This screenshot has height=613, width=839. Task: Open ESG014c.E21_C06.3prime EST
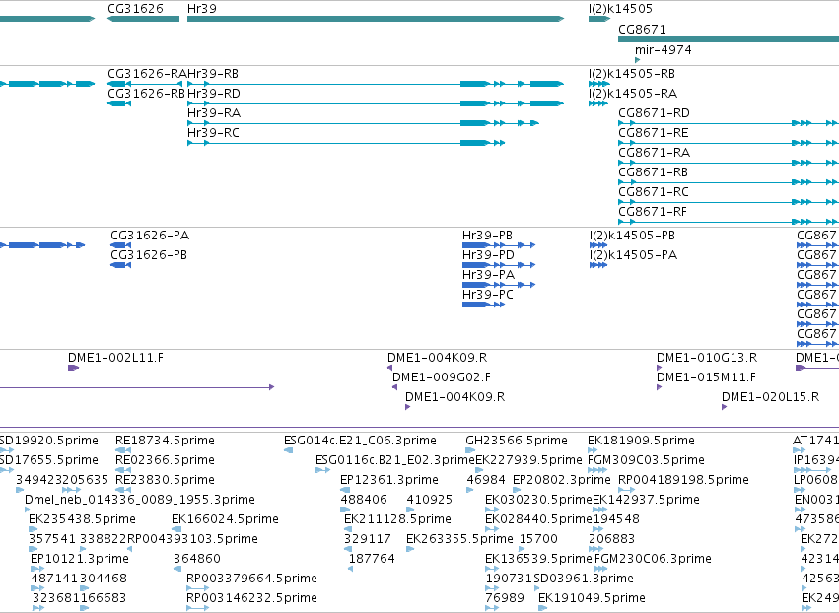360,441
